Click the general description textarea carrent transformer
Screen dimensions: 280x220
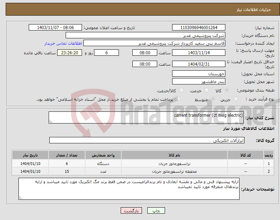146,117
